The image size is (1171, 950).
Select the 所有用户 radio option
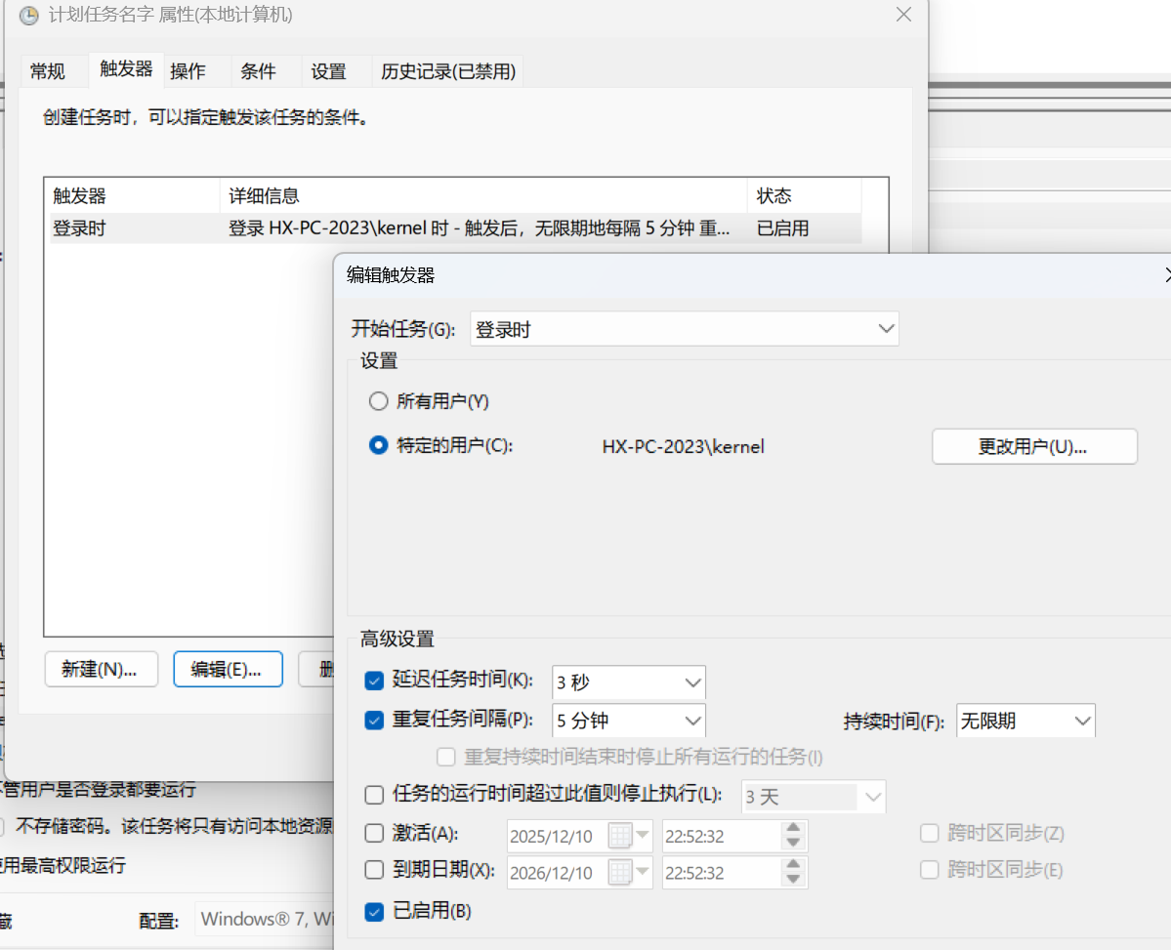pyautogui.click(x=379, y=401)
